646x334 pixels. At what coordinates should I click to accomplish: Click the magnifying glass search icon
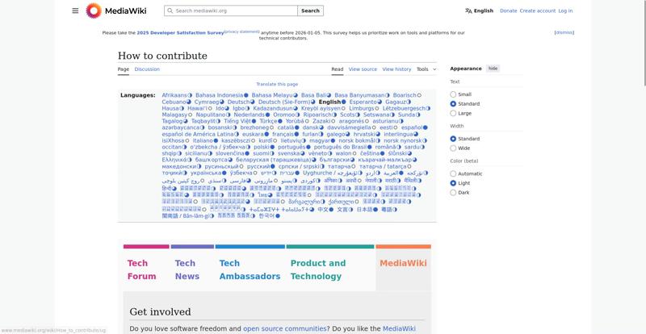click(x=170, y=11)
